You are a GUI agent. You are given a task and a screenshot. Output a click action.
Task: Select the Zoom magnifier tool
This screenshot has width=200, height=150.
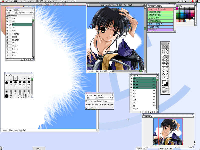tap(167, 78)
